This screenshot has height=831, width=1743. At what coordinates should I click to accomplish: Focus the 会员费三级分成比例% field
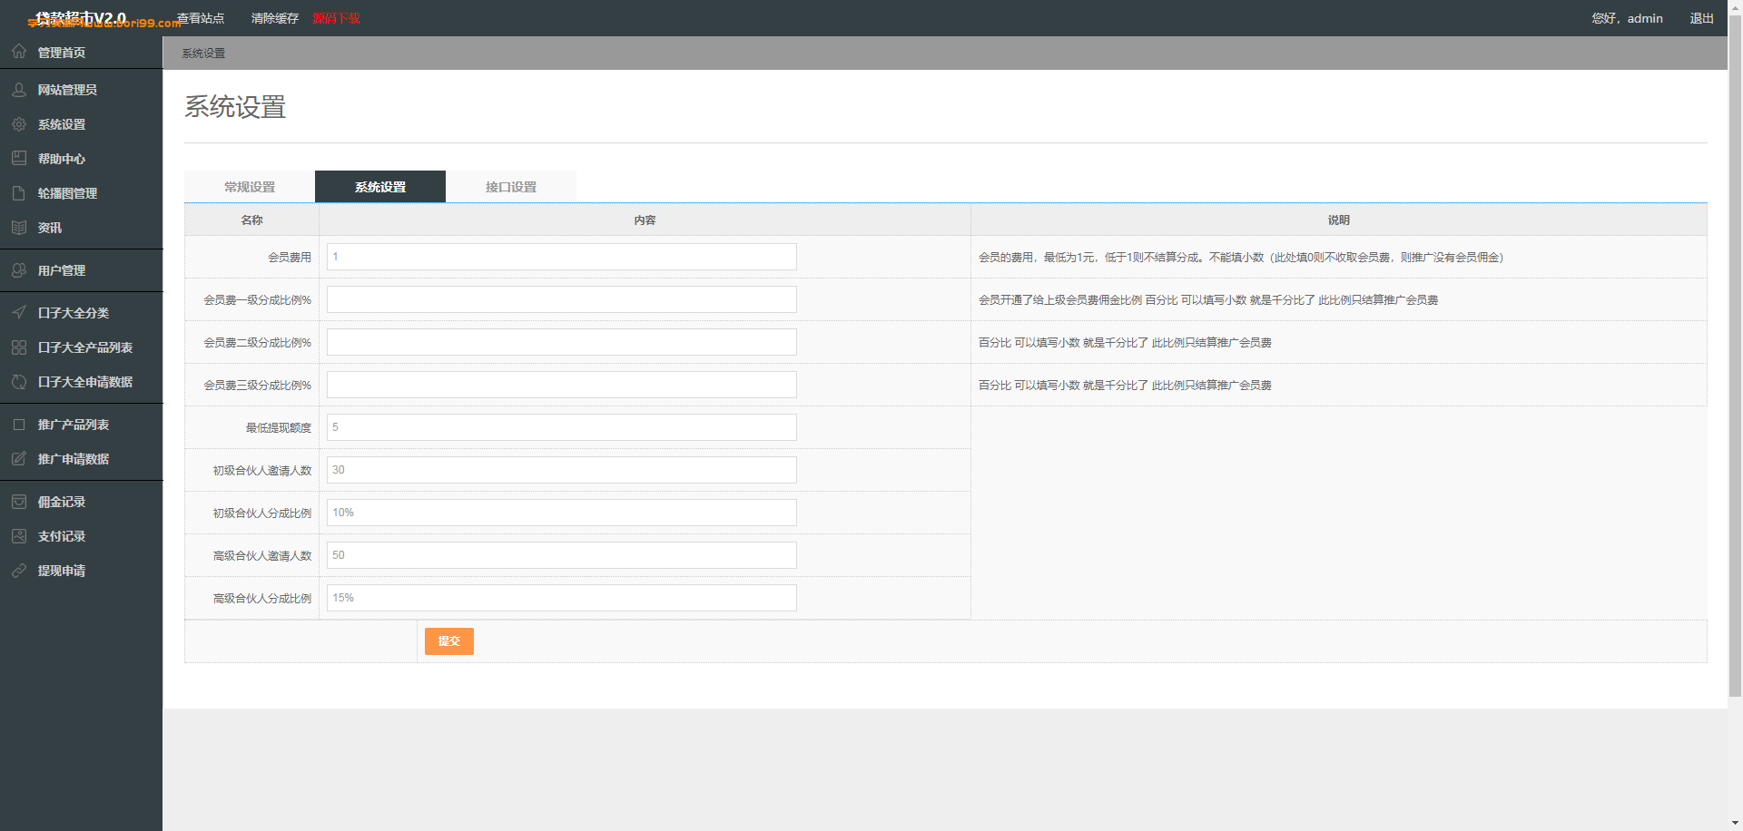coord(562,385)
